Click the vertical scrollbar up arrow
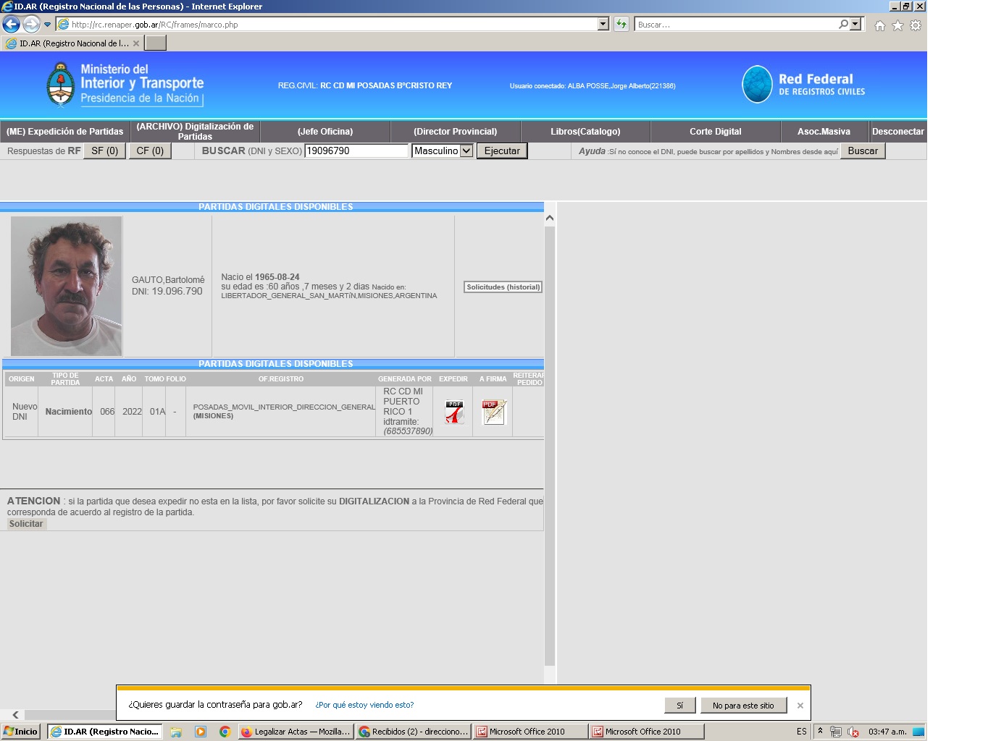 pyautogui.click(x=550, y=218)
